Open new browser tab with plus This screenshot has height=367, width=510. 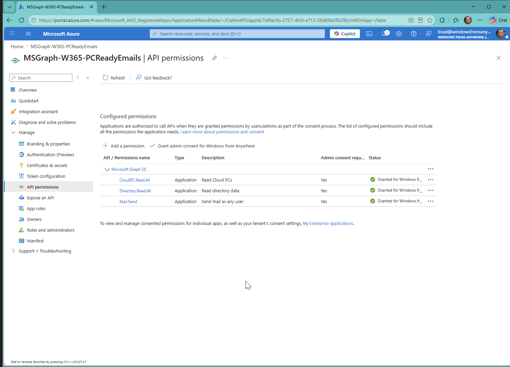(104, 7)
